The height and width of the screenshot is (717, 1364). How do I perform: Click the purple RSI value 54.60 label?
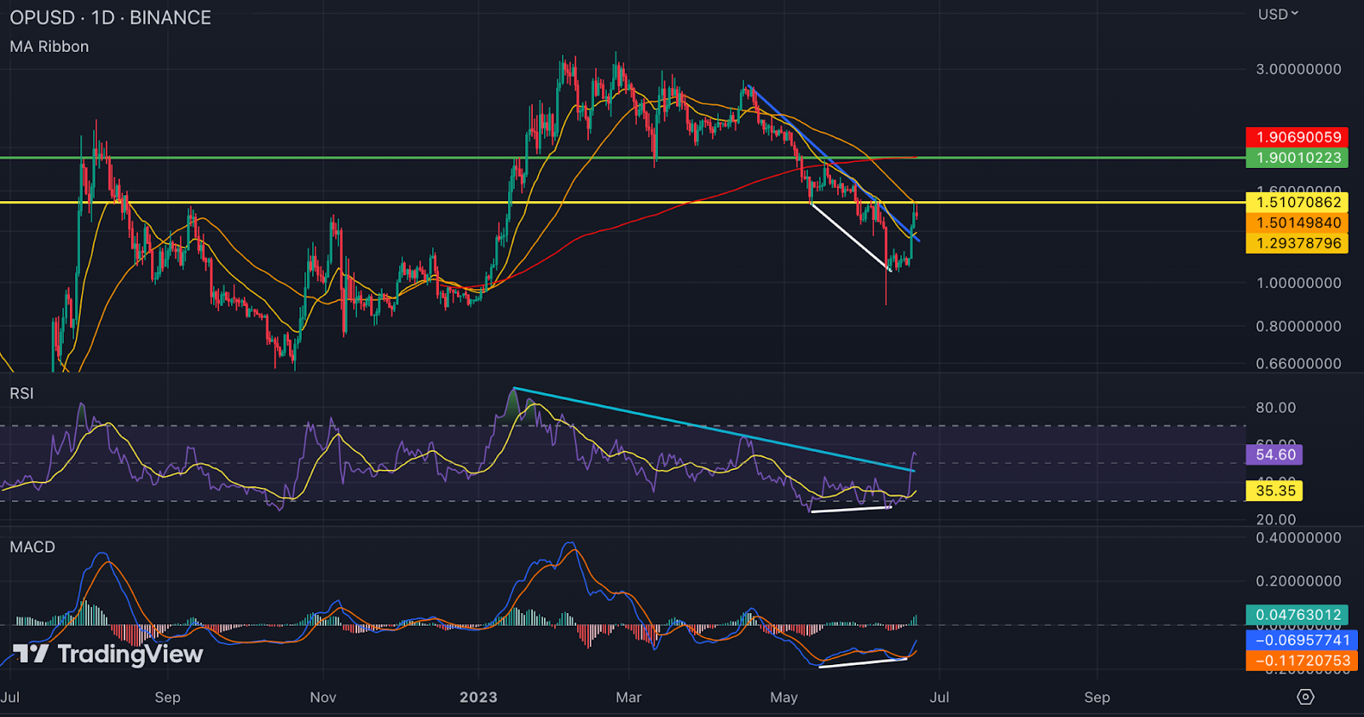point(1274,454)
